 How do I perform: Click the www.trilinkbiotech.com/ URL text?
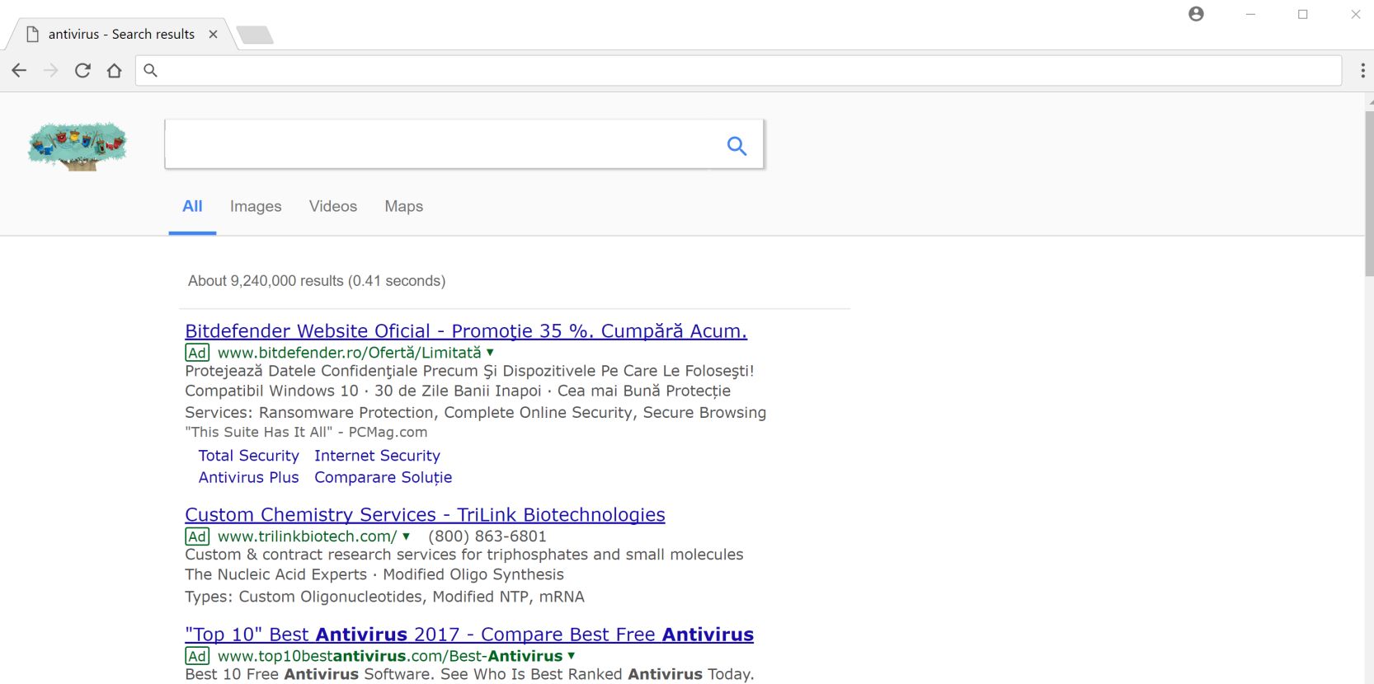pyautogui.click(x=307, y=536)
